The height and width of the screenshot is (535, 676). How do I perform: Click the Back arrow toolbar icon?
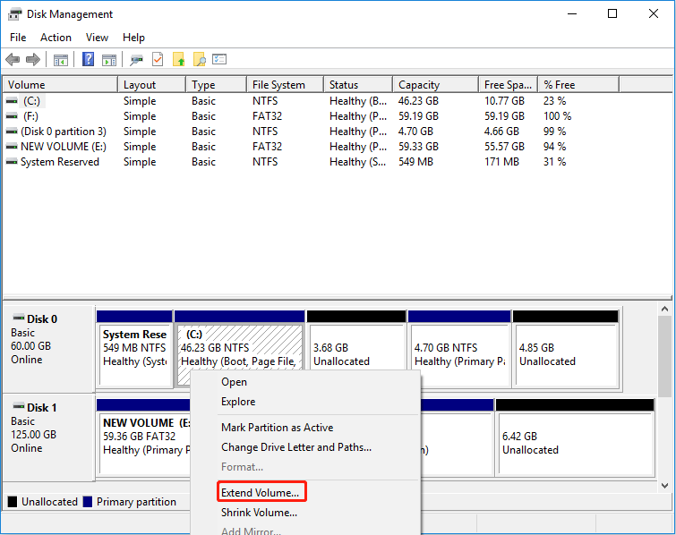(13, 59)
